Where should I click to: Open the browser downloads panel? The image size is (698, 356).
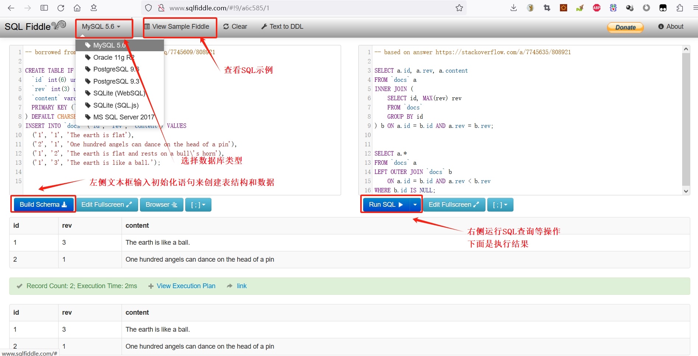pos(513,8)
